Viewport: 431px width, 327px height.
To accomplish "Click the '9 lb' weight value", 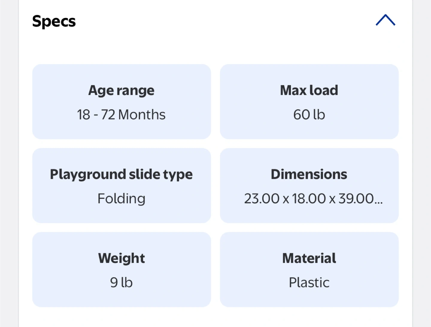I will 121,282.
